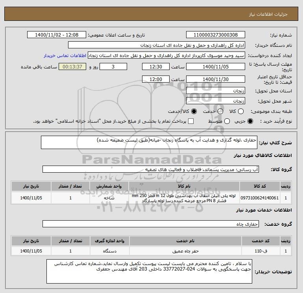Click the remaining days field showing 3

click(x=113, y=66)
